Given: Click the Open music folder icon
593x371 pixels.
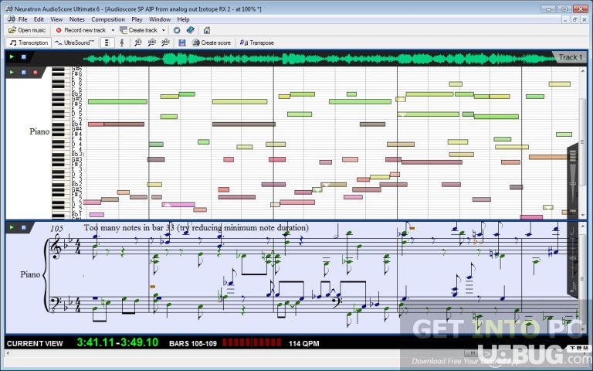Looking at the screenshot, I should tap(12, 30).
